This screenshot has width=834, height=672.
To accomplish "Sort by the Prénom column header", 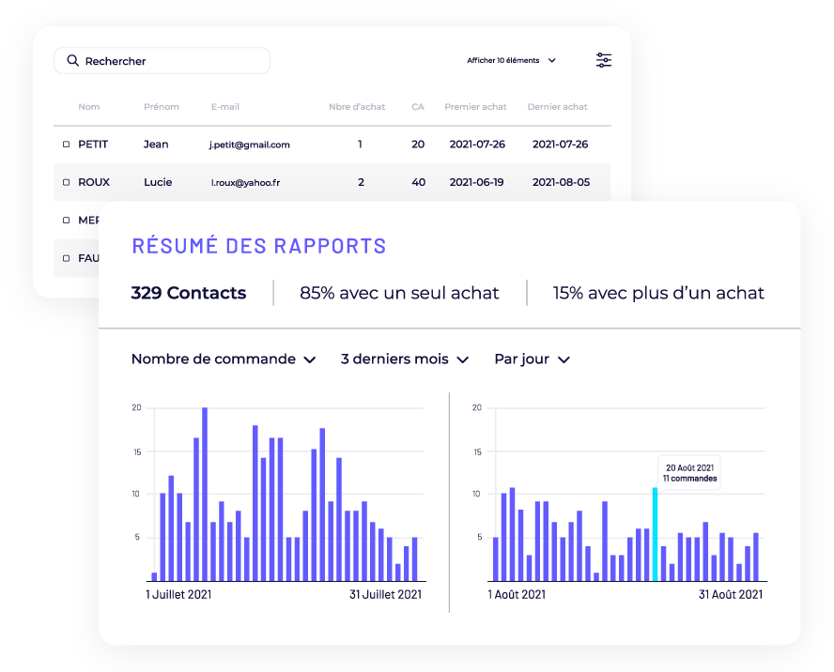I will (162, 107).
